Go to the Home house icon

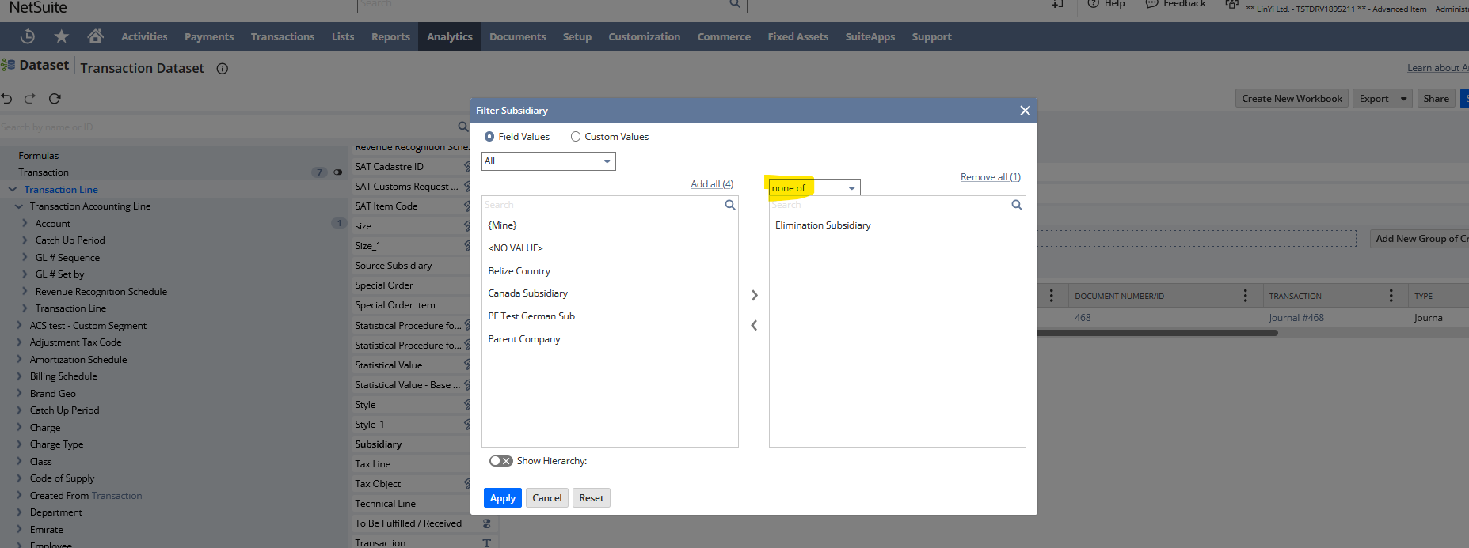point(96,36)
